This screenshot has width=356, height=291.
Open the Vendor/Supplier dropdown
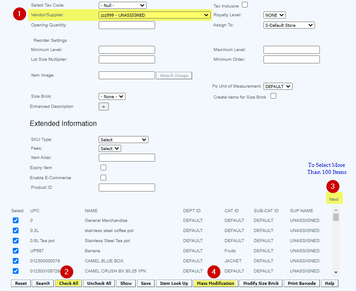coord(154,15)
